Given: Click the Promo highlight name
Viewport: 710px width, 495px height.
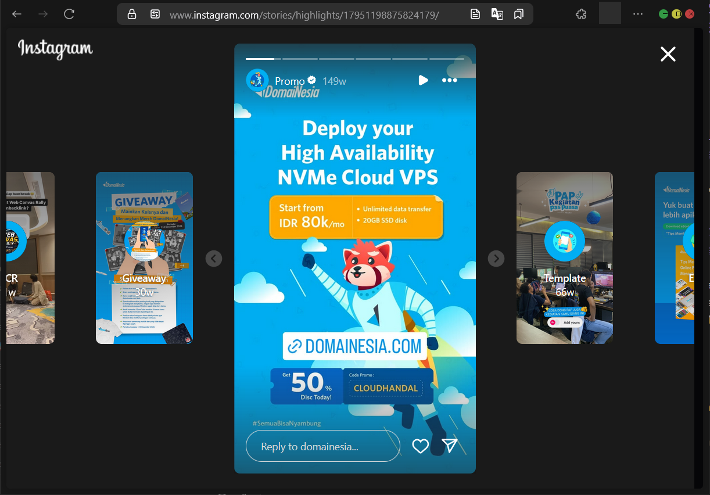Looking at the screenshot, I should tap(290, 81).
